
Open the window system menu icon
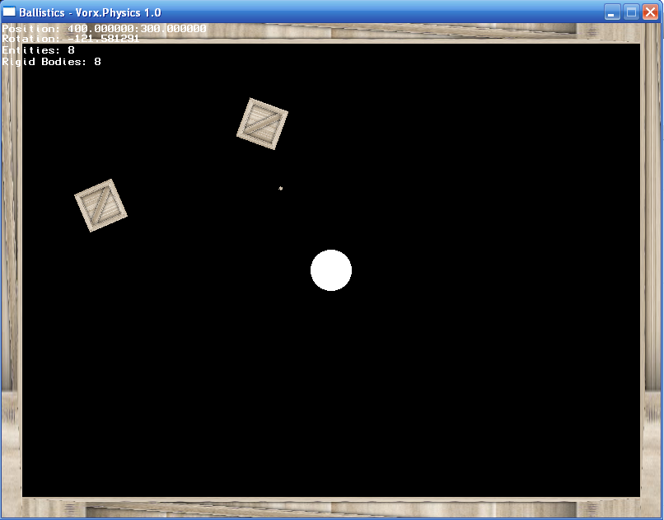click(10, 12)
